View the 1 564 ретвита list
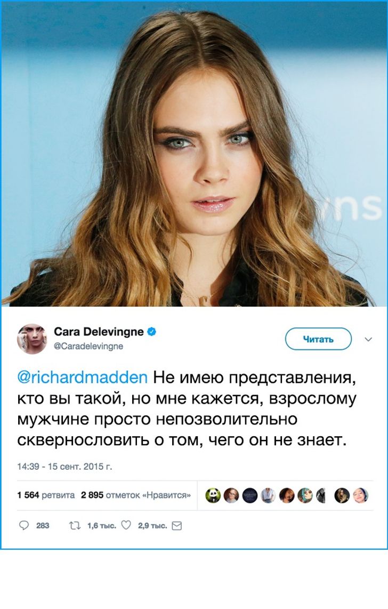Screen dimensions: 388x609 point(46,495)
